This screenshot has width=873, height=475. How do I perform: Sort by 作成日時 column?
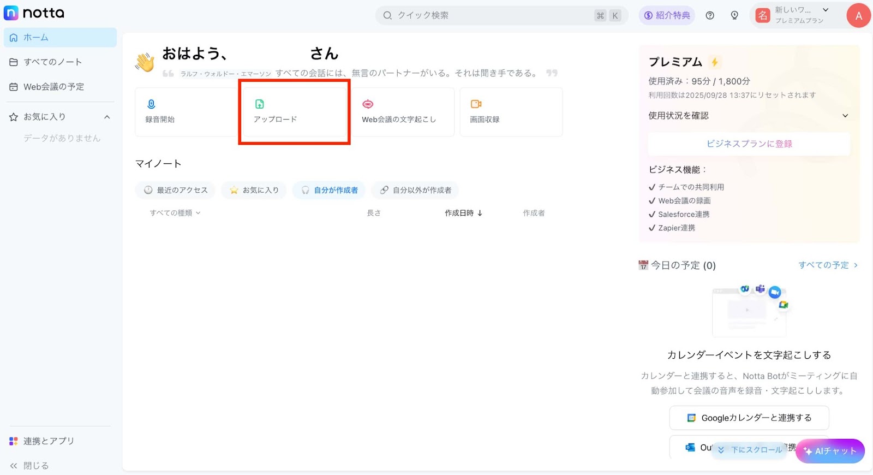tap(464, 213)
